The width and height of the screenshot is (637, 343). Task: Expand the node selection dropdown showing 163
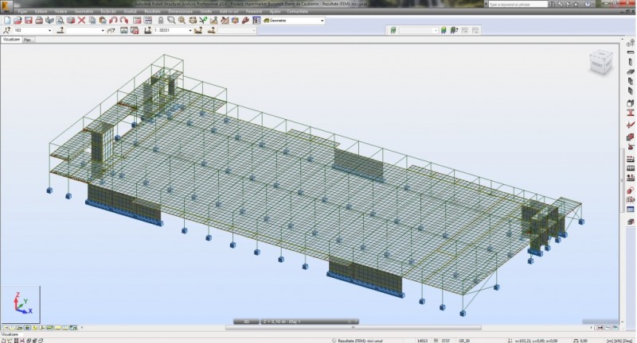tap(49, 31)
